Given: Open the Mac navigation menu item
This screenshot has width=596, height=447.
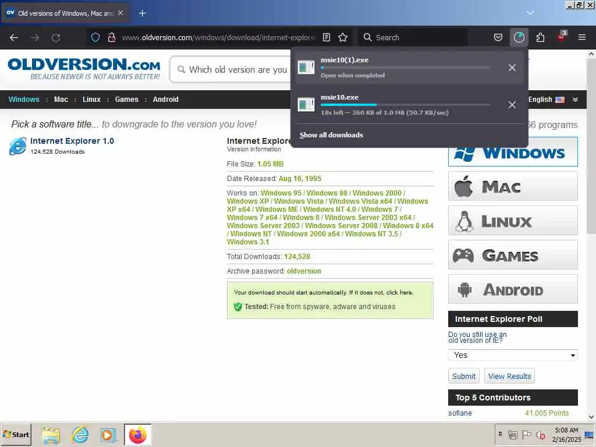Looking at the screenshot, I should tap(61, 100).
